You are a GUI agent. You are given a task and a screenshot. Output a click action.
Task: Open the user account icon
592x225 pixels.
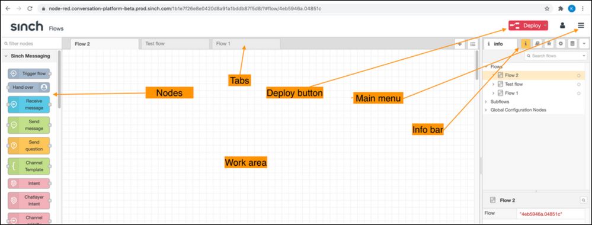click(x=562, y=25)
